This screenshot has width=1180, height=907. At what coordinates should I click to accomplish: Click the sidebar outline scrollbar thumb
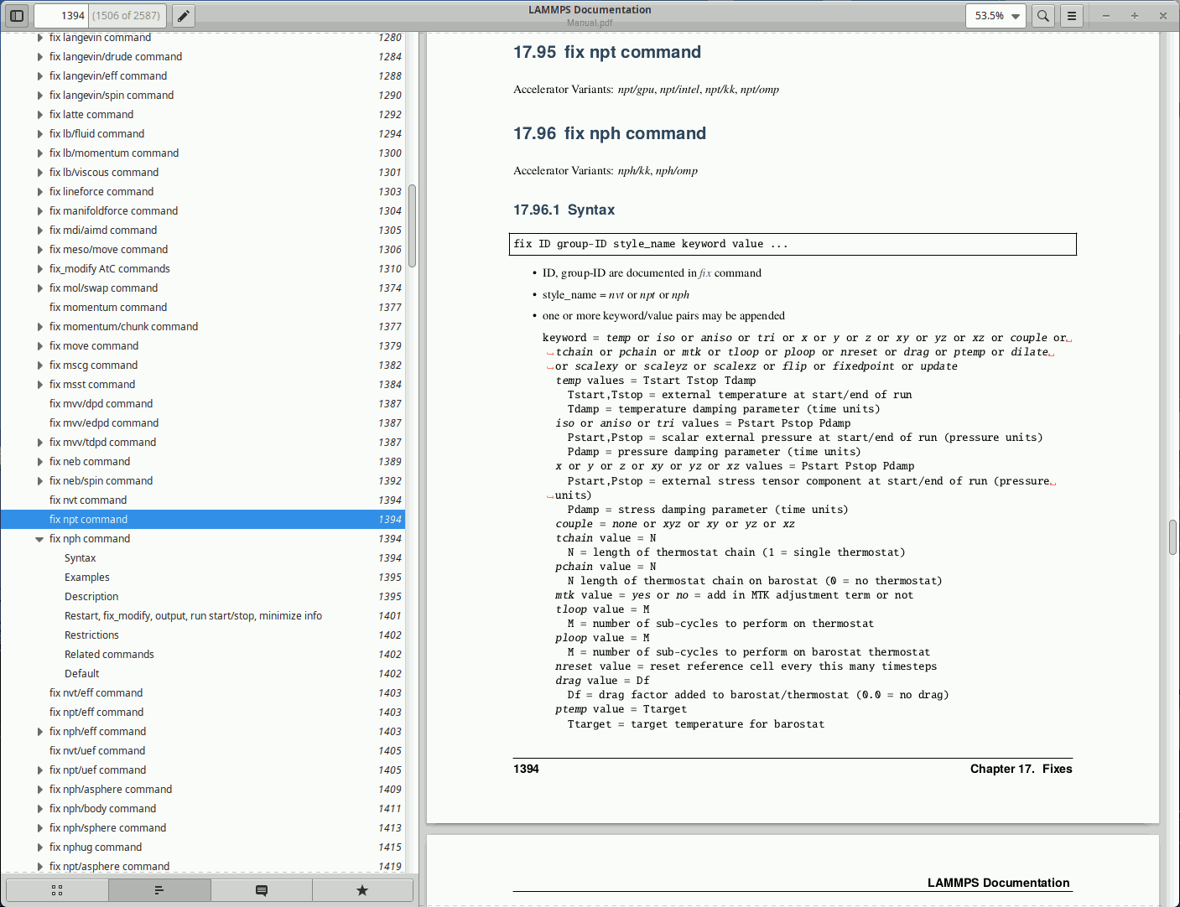pos(412,226)
